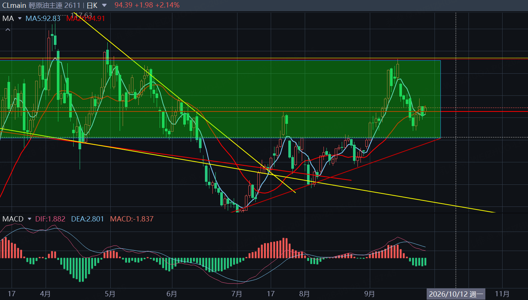This screenshot has width=528, height=300.
Task: Click the 7月 label on time axis
Action: coord(237,294)
